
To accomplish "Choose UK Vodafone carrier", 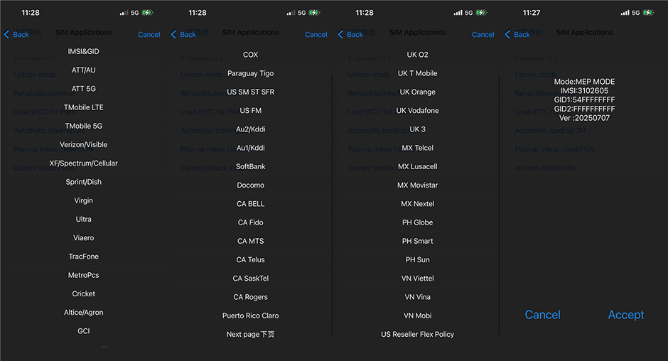I will [x=418, y=111].
